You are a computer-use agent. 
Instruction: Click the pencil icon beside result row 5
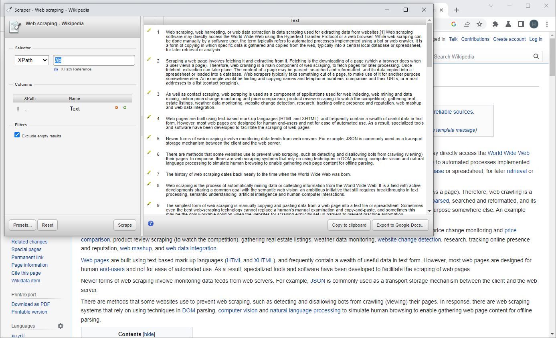(149, 137)
